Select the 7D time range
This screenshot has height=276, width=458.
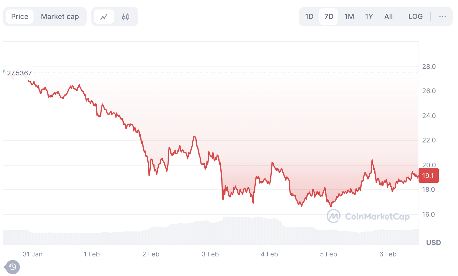tap(329, 17)
